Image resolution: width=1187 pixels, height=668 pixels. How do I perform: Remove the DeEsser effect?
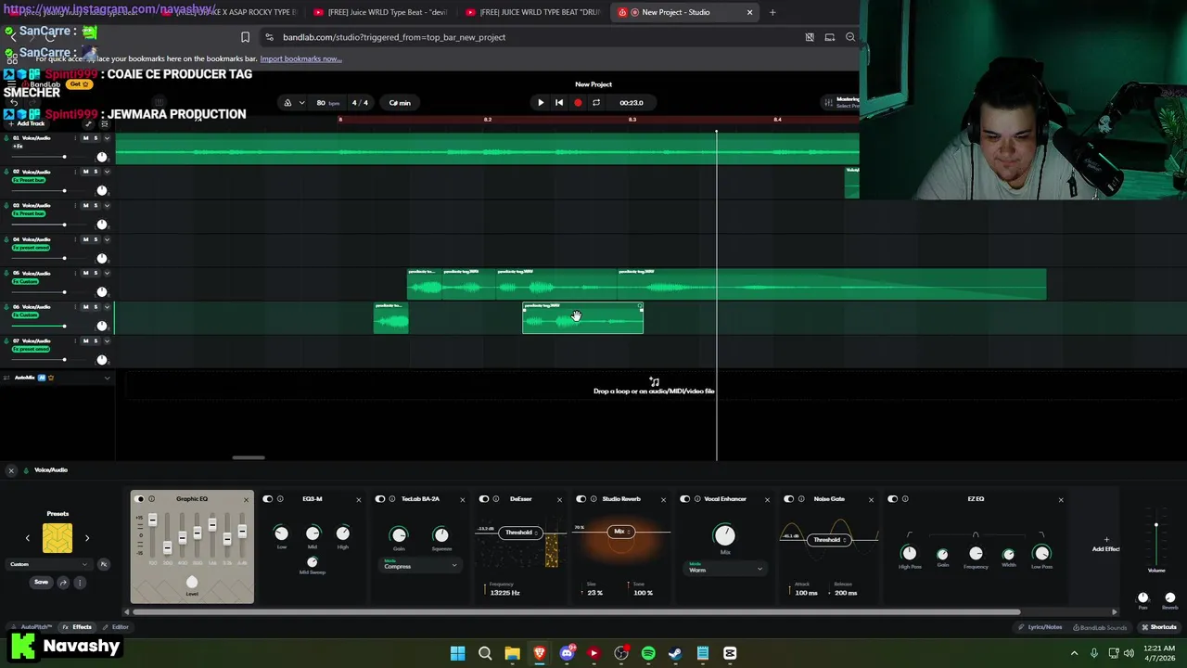coord(559,500)
